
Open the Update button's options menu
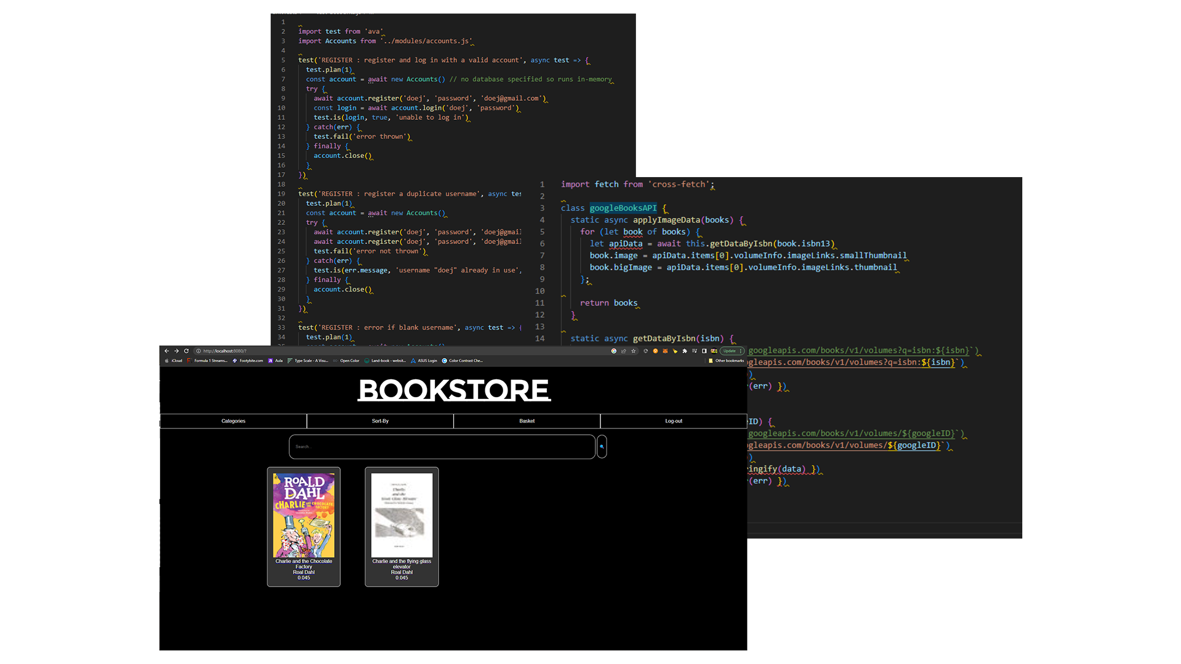click(741, 351)
